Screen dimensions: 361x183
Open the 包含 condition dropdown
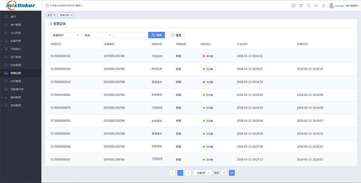tap(97, 35)
